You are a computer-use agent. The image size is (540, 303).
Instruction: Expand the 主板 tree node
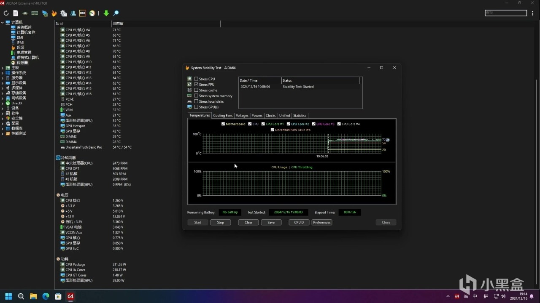point(3,68)
